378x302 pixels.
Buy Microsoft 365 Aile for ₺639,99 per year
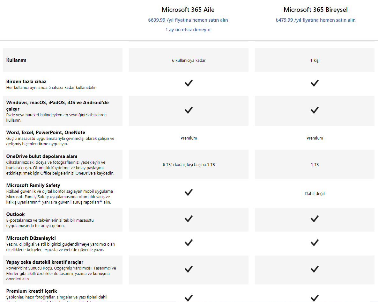pyautogui.click(x=188, y=20)
